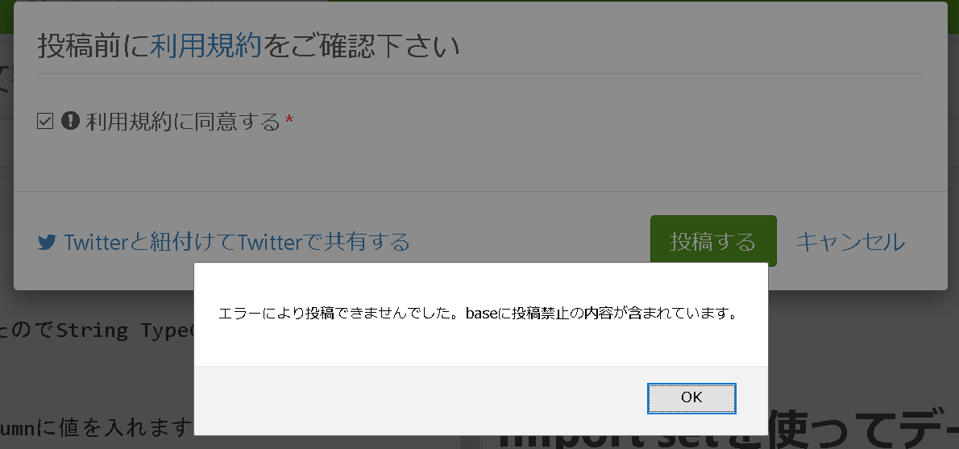Open the 利用規約 link in the heading
Viewport: 959px width, 449px height.
205,47
